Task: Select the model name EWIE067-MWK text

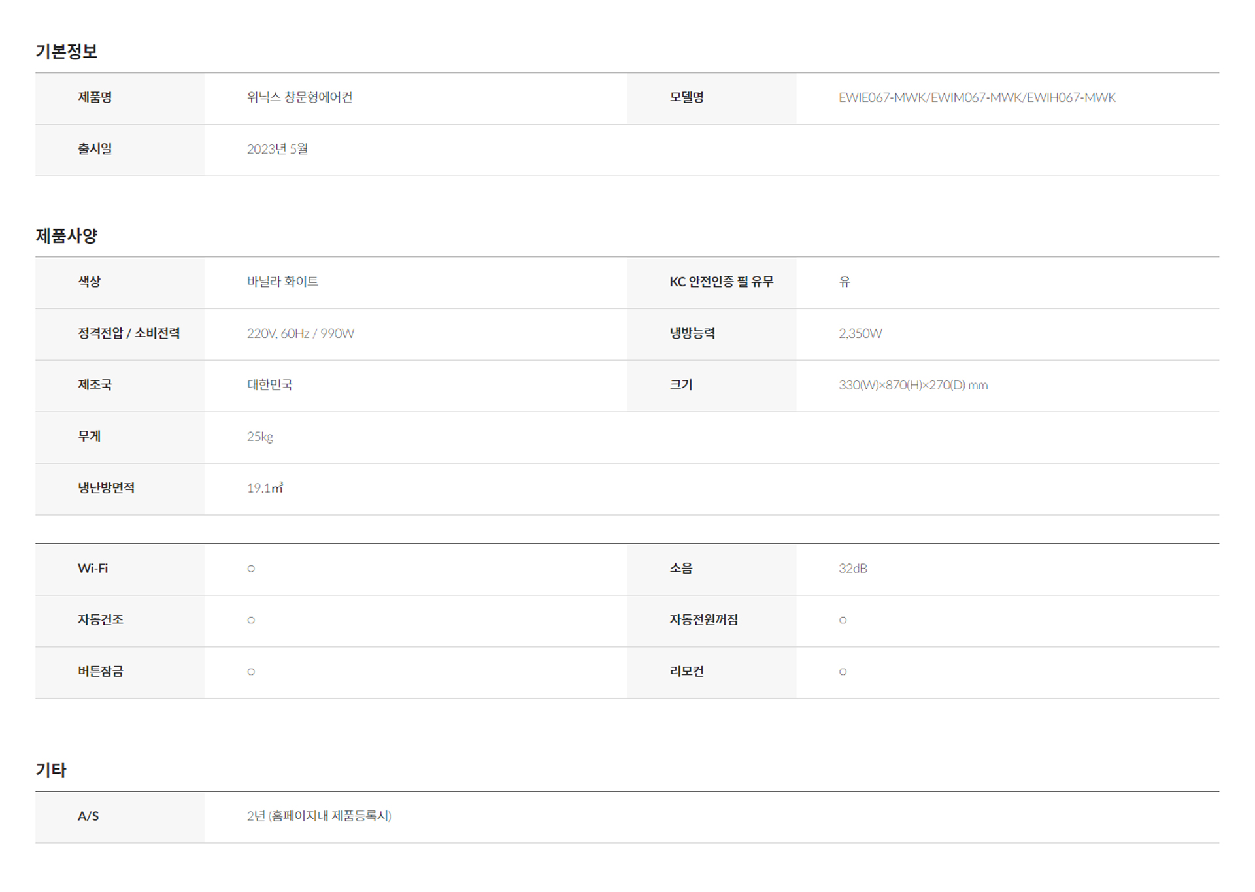Action: (882, 98)
